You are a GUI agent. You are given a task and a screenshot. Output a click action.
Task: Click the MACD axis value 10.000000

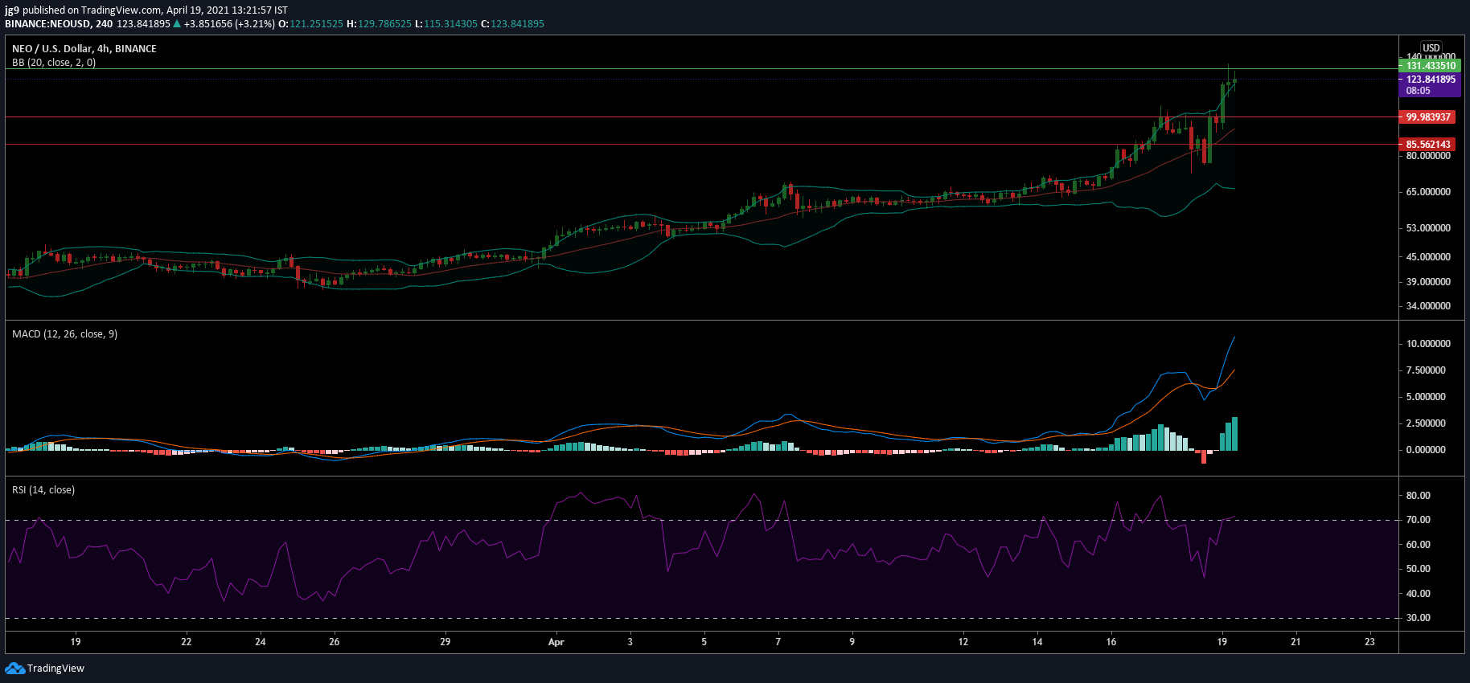click(x=1428, y=344)
